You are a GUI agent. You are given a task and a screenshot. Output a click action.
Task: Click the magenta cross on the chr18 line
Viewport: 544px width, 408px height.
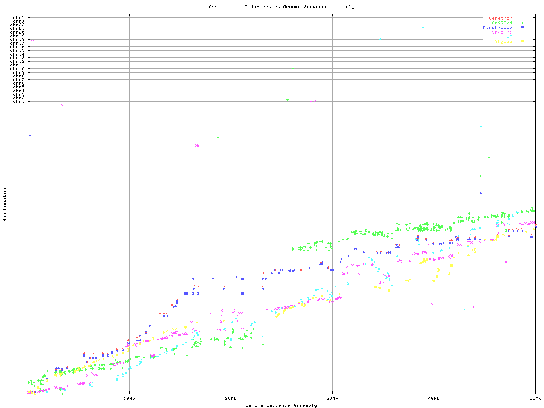pos(32,40)
